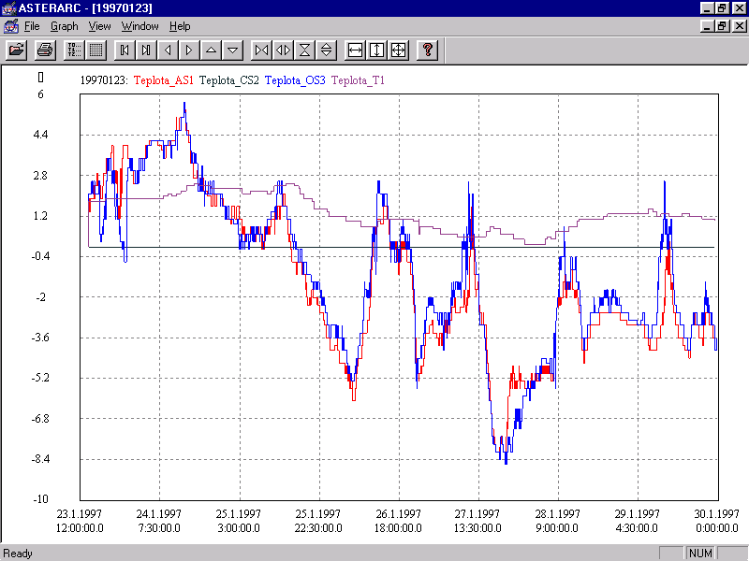This screenshot has height=561, width=749.
Task: Toggle the dotted grid display icon
Action: [95, 50]
